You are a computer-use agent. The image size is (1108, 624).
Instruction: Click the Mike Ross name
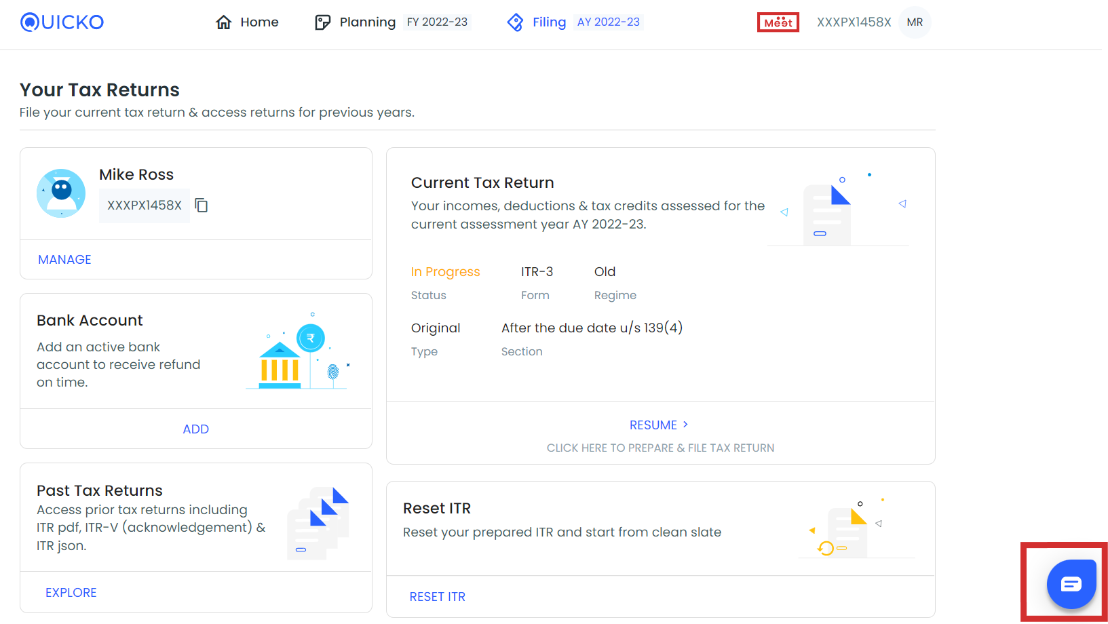[x=136, y=175]
